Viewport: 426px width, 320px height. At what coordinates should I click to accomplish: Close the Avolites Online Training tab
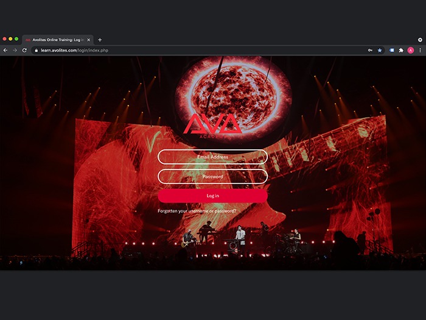pos(89,40)
